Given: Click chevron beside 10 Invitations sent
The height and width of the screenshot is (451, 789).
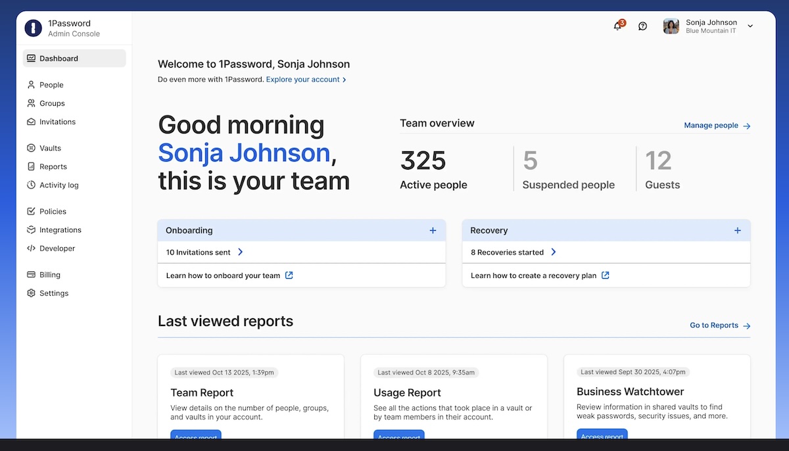Looking at the screenshot, I should [240, 252].
